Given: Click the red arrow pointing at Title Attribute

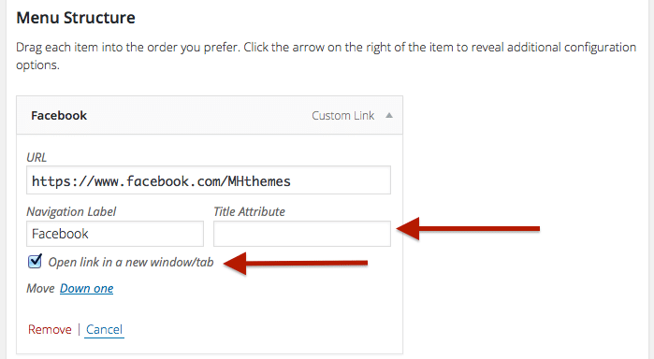Looking at the screenshot, I should click(468, 228).
